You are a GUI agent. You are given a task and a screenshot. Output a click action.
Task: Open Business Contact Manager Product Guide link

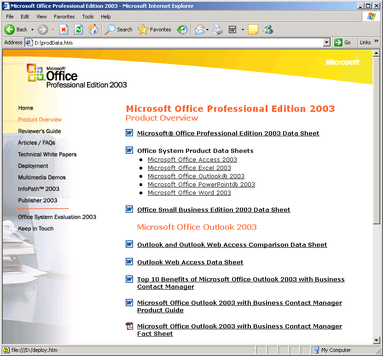pyautogui.click(x=240, y=306)
